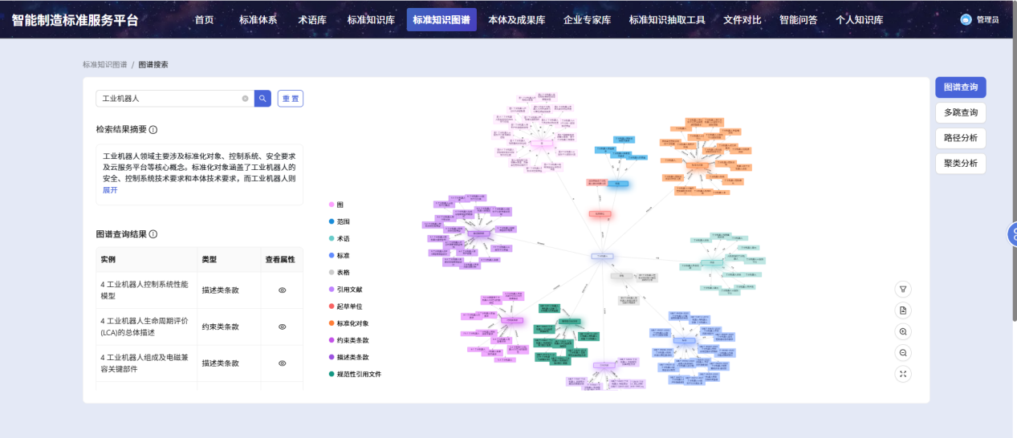
Task: Show attributes for 工业机器人生命周期评价 row
Action: point(282,326)
